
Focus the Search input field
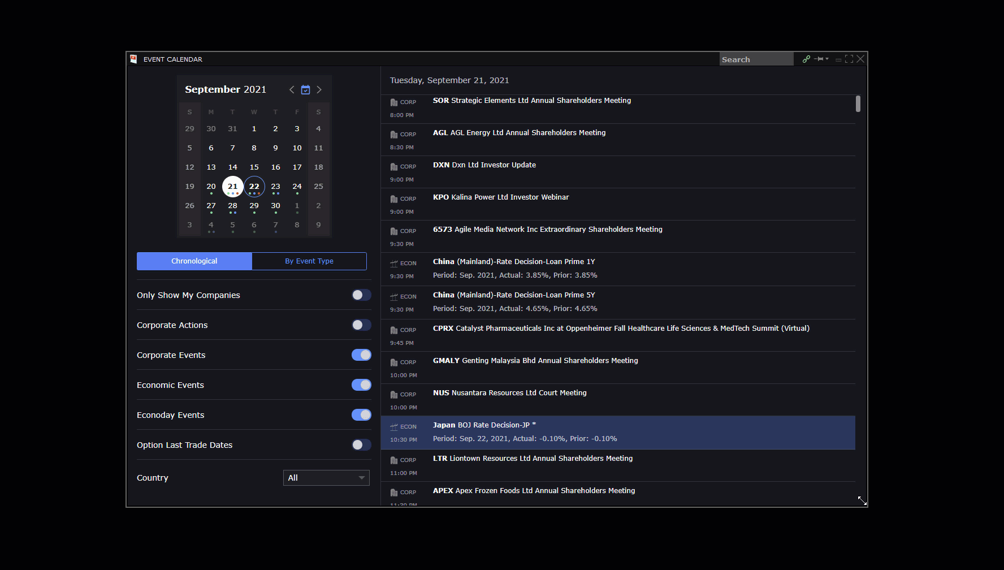pyautogui.click(x=756, y=59)
